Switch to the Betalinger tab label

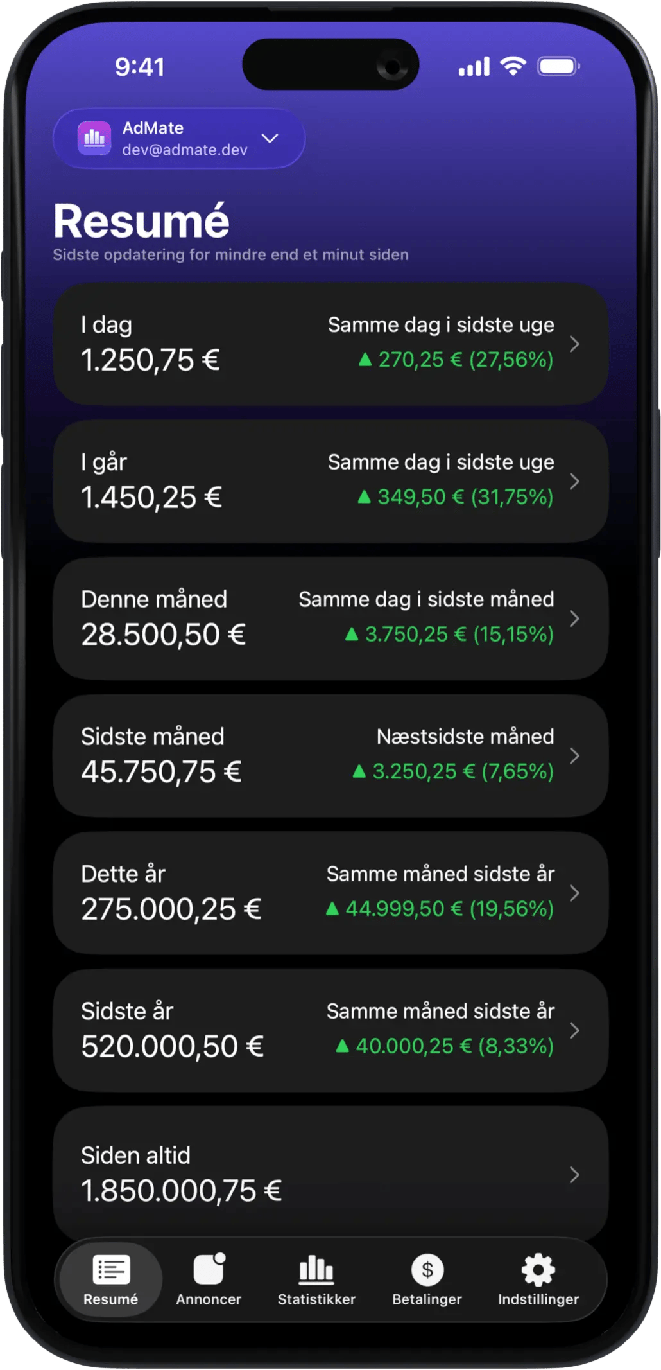coord(427,1299)
